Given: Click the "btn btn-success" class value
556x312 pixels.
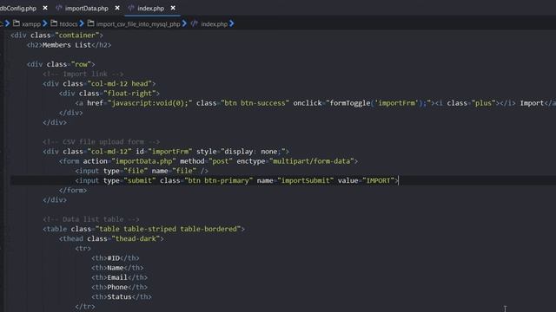Looking at the screenshot, I should (255, 103).
